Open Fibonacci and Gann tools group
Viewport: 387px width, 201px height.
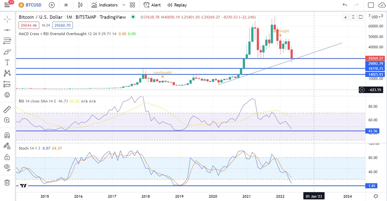[7, 40]
